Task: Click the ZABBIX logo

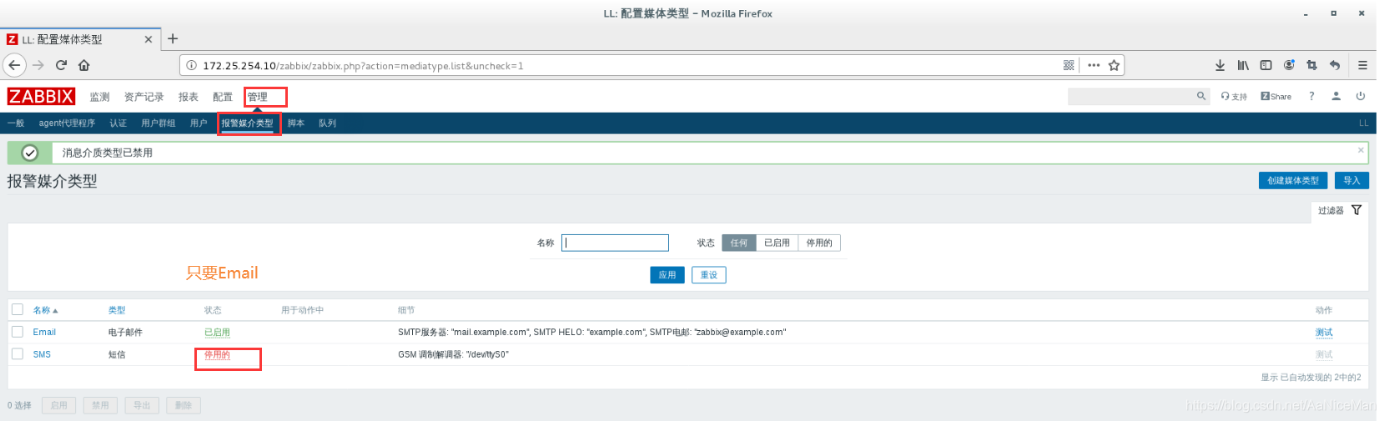Action: (41, 97)
